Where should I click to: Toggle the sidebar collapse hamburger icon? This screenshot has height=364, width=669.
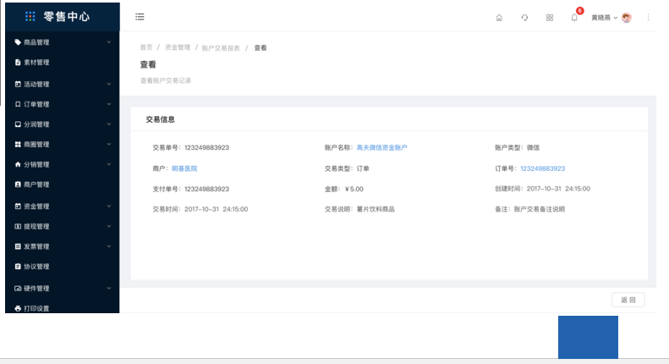pyautogui.click(x=140, y=17)
